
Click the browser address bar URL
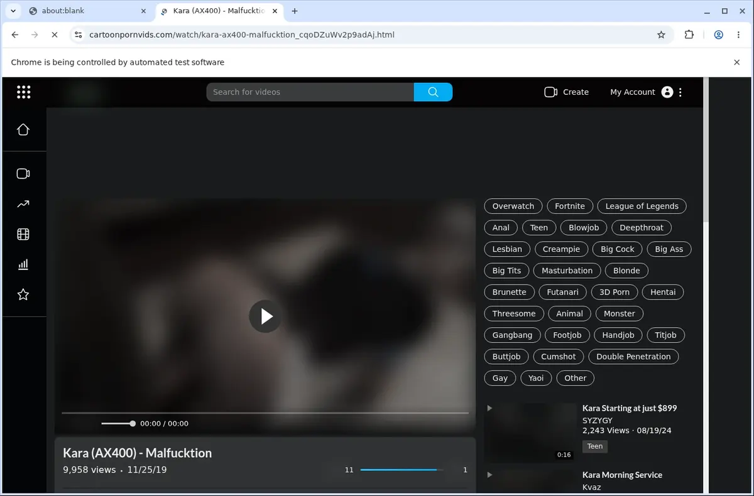pyautogui.click(x=242, y=35)
